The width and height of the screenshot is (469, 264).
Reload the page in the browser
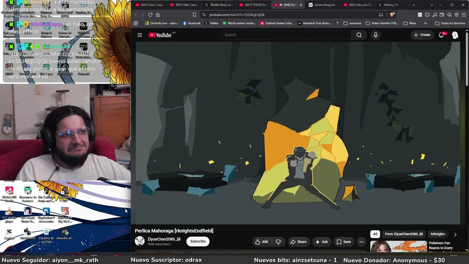(x=150, y=15)
